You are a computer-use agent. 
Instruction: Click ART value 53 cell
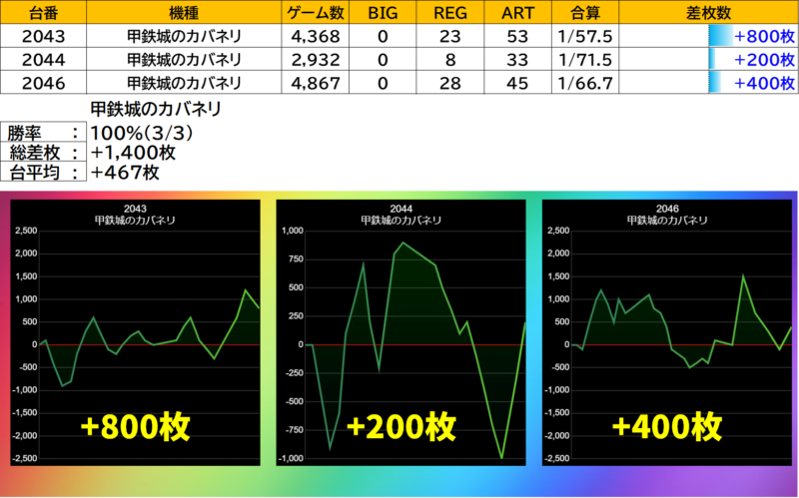click(517, 36)
